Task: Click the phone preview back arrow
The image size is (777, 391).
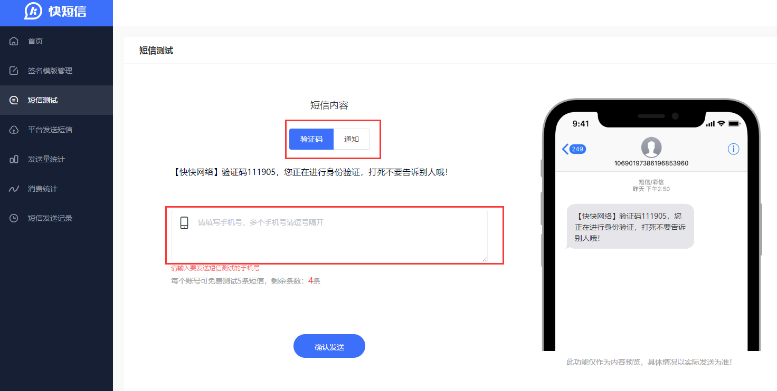Action: [x=565, y=149]
